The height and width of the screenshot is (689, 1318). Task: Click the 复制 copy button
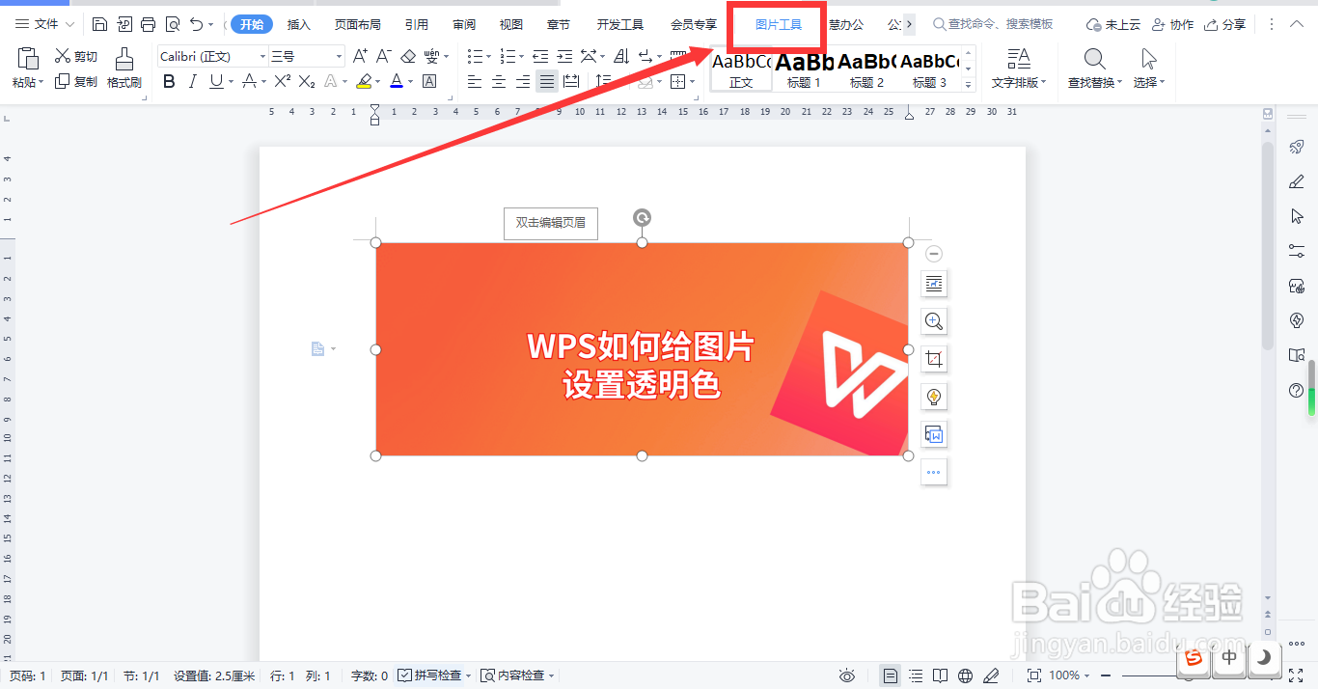point(76,82)
